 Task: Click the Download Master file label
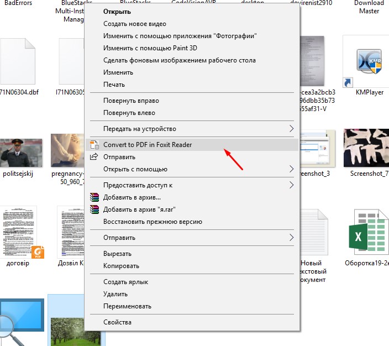[x=369, y=7]
